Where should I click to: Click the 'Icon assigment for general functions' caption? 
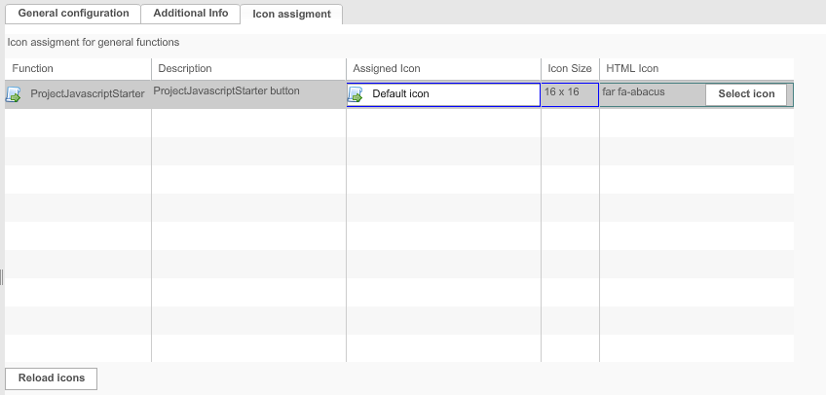coord(94,43)
